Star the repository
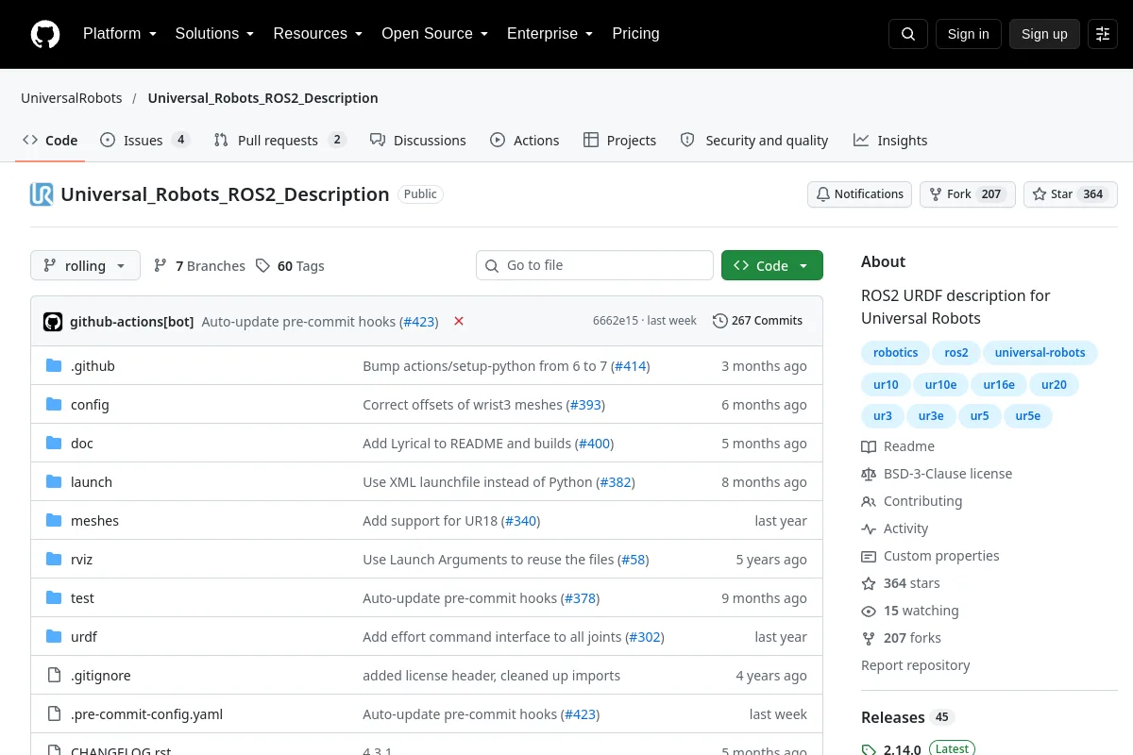1133x755 pixels. (x=1071, y=194)
